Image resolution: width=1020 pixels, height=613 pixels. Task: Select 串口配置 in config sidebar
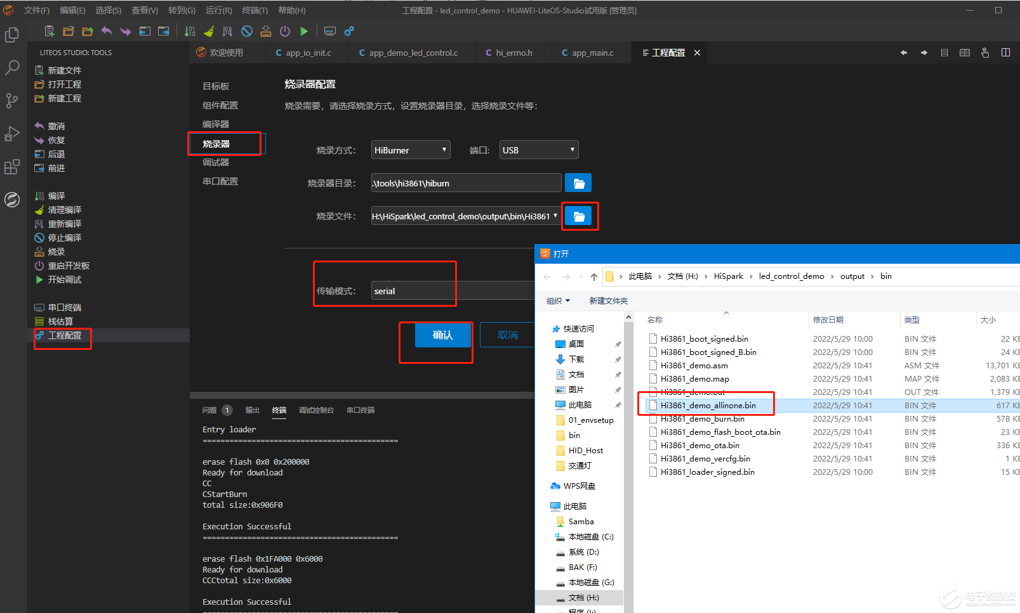(x=220, y=181)
